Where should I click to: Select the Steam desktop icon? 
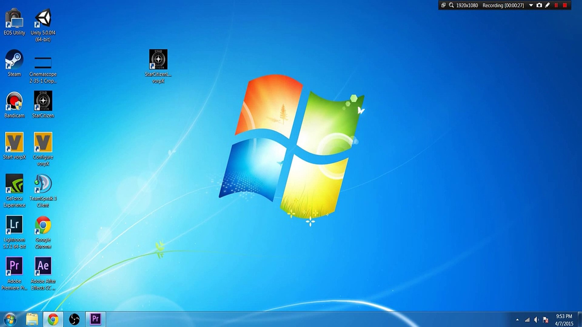click(14, 63)
